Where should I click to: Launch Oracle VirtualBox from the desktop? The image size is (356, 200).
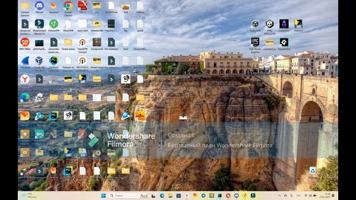(39, 61)
